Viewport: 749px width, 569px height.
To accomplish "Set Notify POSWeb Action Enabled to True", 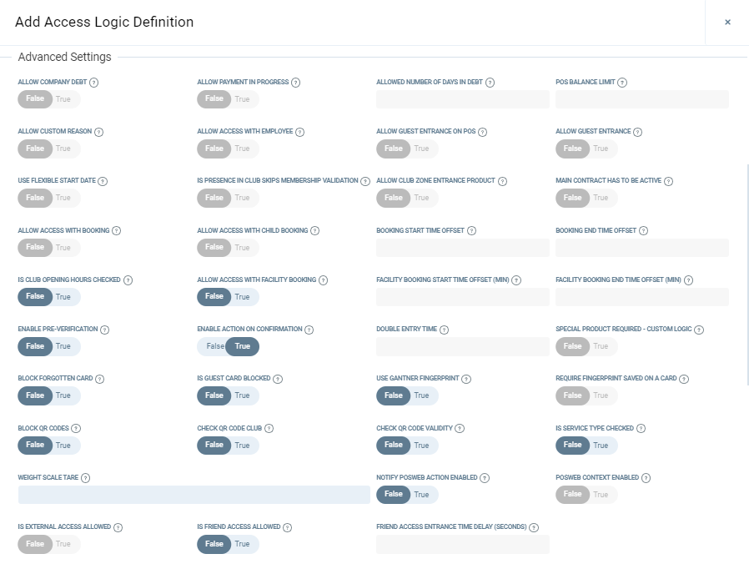I will tap(422, 495).
